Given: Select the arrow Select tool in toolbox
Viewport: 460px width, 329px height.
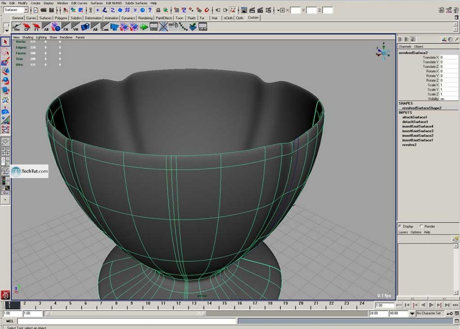Looking at the screenshot, I should click(x=5, y=42).
